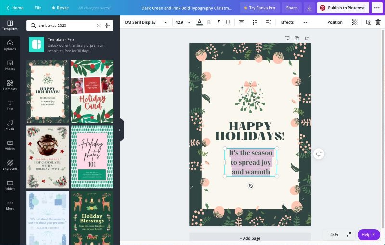Open the Text sidebar tab
385x245 pixels.
[10, 105]
